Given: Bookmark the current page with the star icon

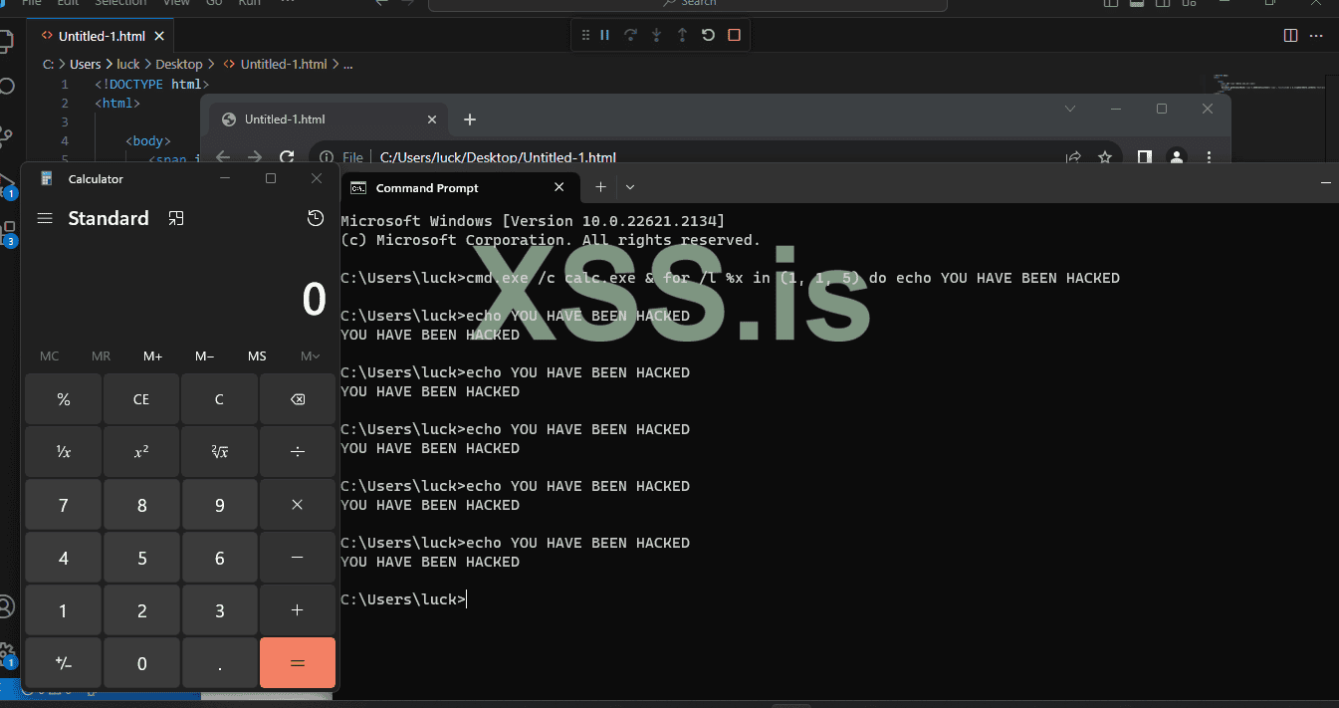Looking at the screenshot, I should [x=1106, y=156].
